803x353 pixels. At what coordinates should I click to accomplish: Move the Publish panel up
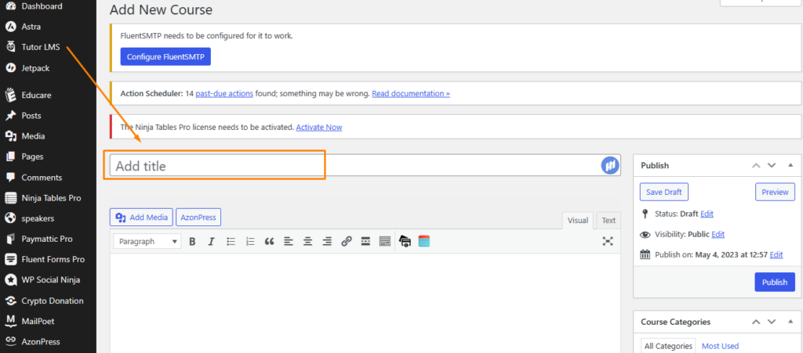[x=756, y=165]
